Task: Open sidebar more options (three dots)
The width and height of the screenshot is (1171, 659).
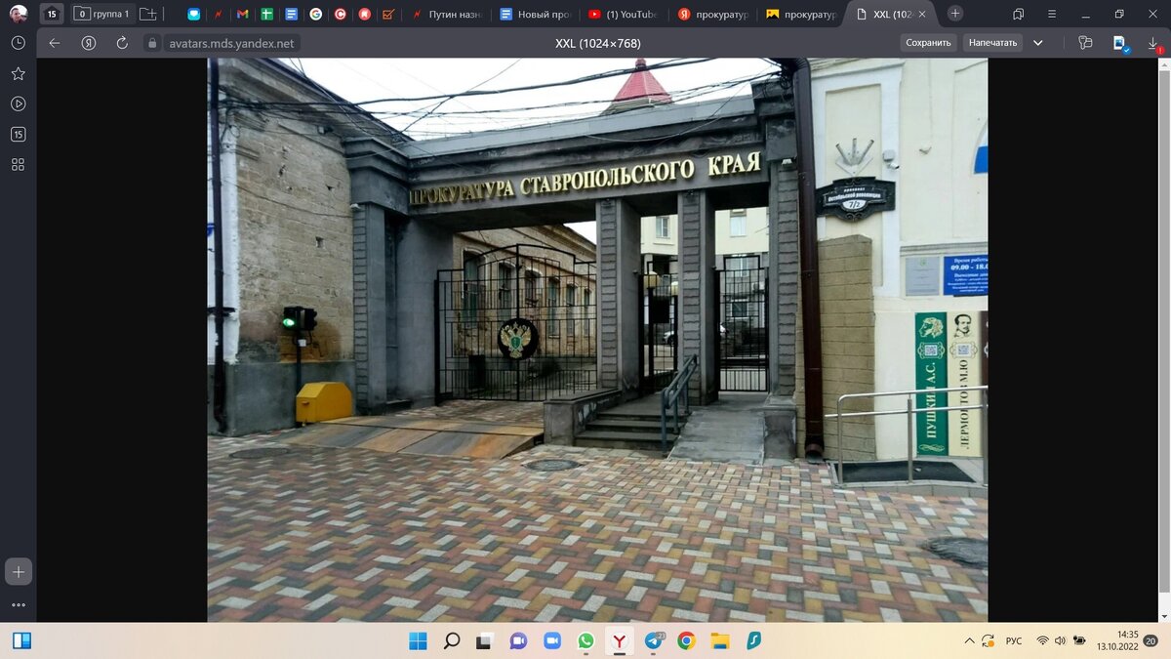Action: click(x=19, y=605)
